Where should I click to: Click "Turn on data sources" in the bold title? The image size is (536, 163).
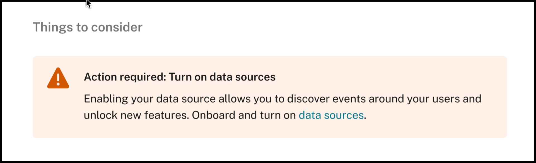click(x=222, y=77)
